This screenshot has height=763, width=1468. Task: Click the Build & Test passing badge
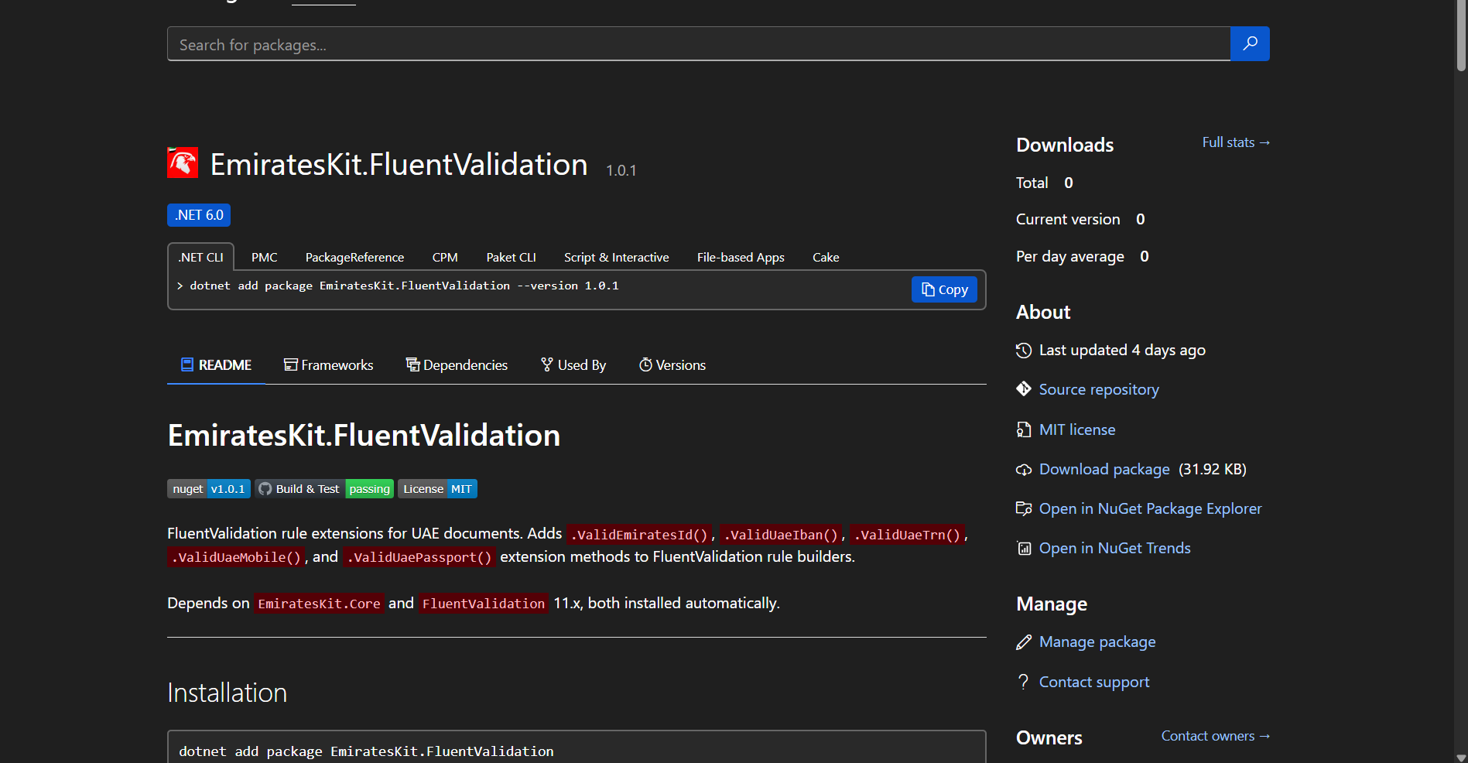click(x=324, y=488)
